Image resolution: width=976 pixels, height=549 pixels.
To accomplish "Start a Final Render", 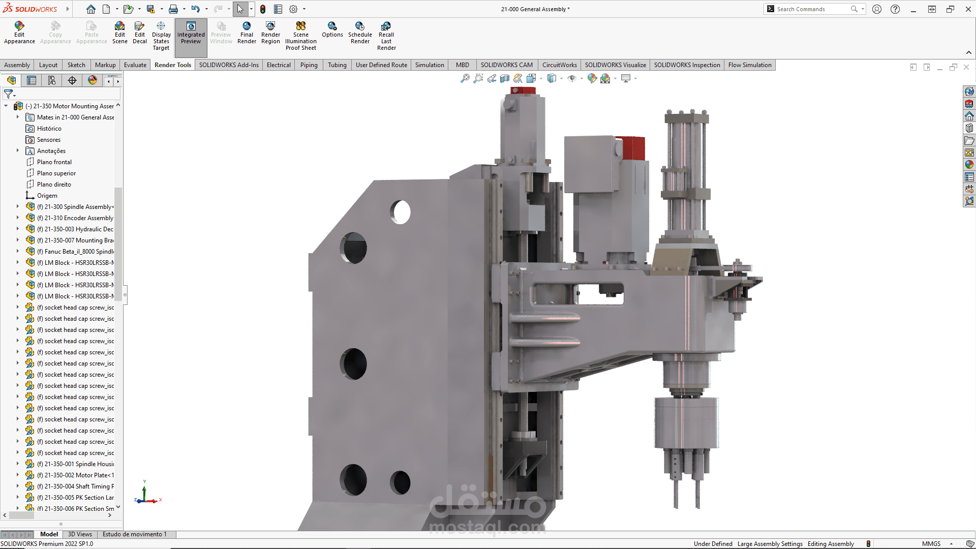I will [x=247, y=33].
